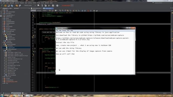This screenshot has height=97, width=173.
Task: Click the Open Project toolbar icon
Action: coord(9,5)
